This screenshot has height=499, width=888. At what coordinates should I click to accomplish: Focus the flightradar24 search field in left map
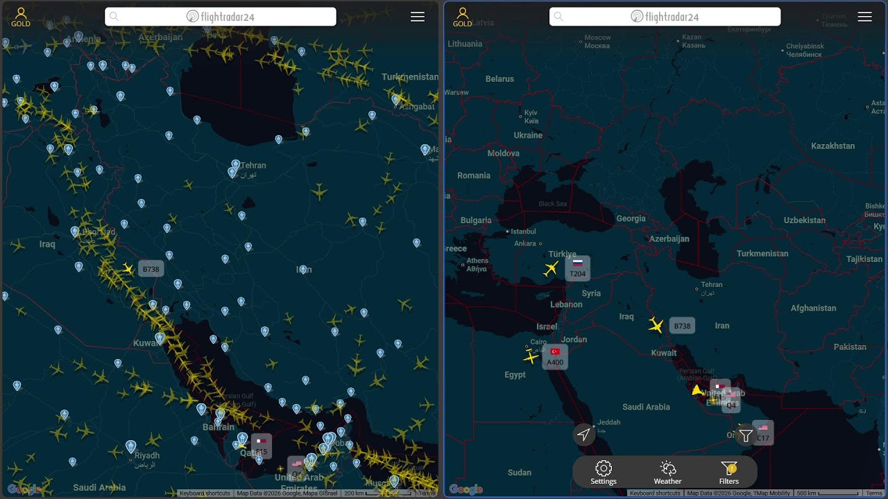[221, 17]
